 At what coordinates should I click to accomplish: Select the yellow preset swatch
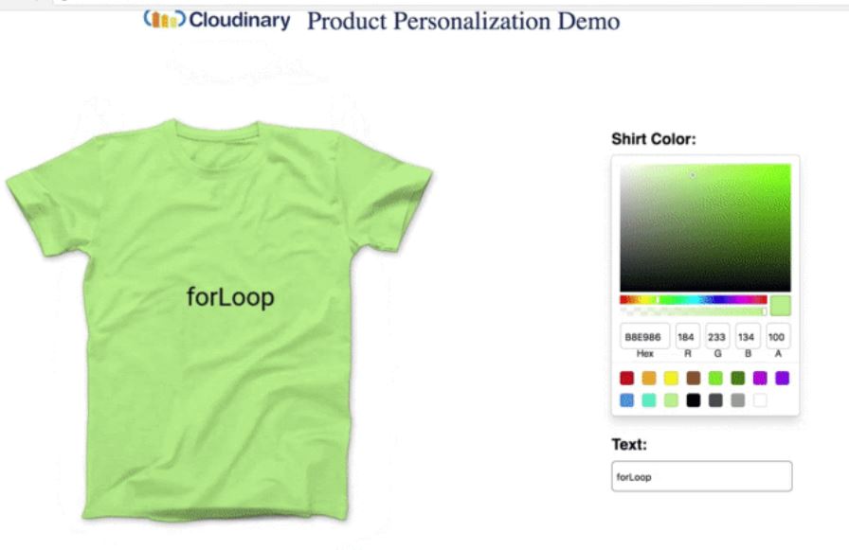point(671,378)
